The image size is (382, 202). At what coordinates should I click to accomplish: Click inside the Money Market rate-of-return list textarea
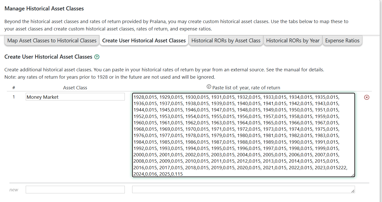(243, 135)
